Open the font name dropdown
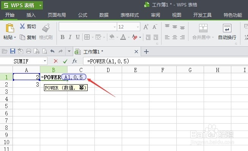The width and height of the screenshot is (248, 151). coord(115,27)
